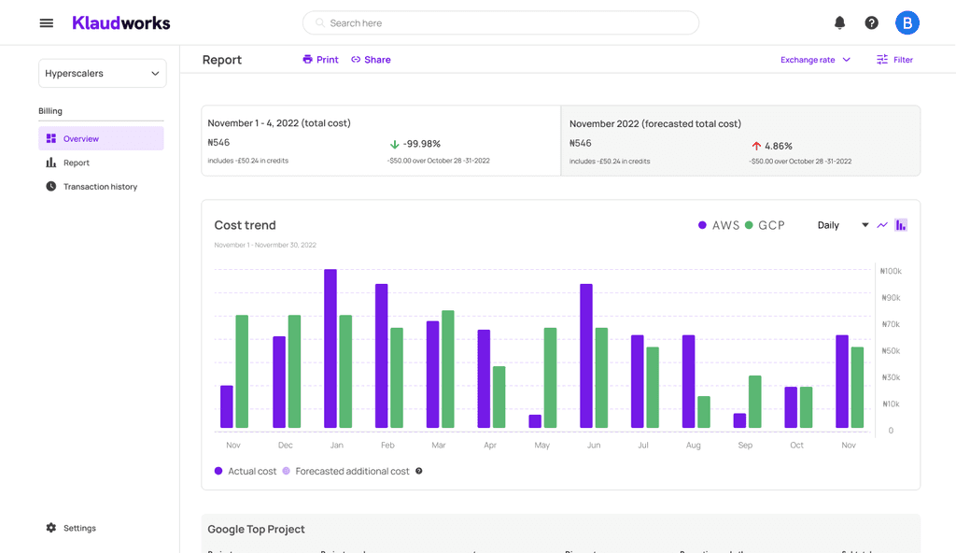
Task: Open Transaction history
Action: pos(100,186)
